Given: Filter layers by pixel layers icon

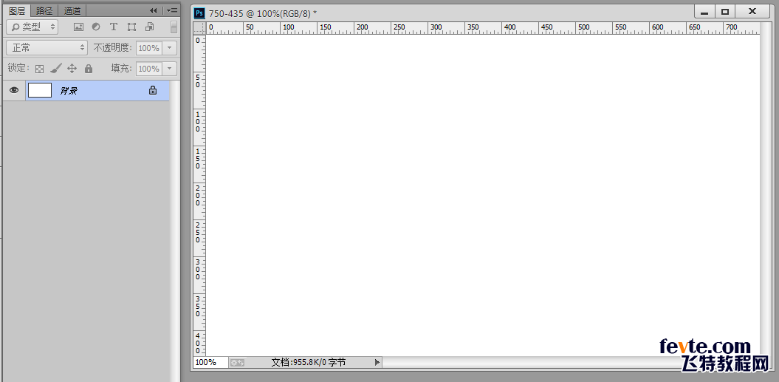Looking at the screenshot, I should (x=78, y=27).
